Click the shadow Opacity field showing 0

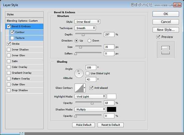point(109,116)
